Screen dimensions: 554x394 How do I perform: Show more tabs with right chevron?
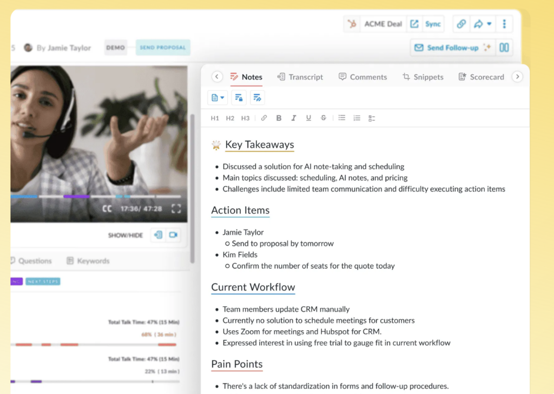click(517, 77)
